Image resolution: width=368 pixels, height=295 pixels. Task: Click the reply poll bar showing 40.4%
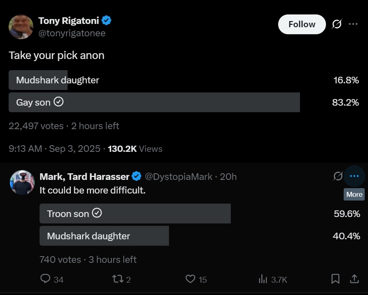(104, 236)
